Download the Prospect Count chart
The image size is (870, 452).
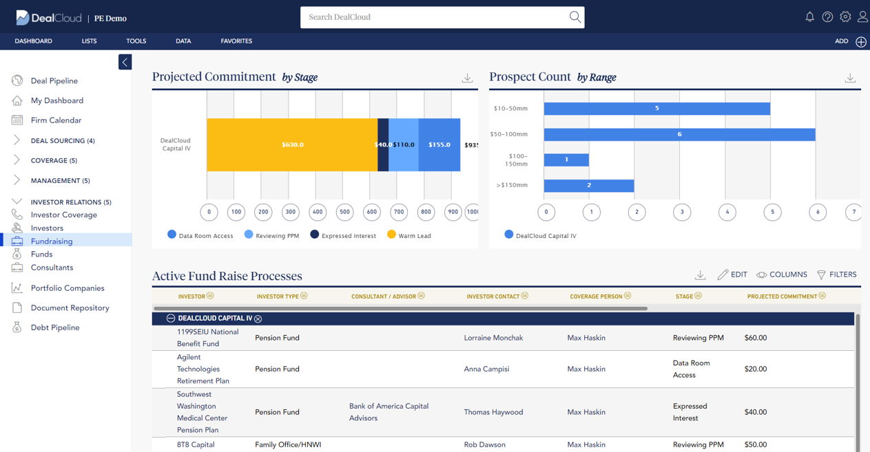(x=850, y=78)
